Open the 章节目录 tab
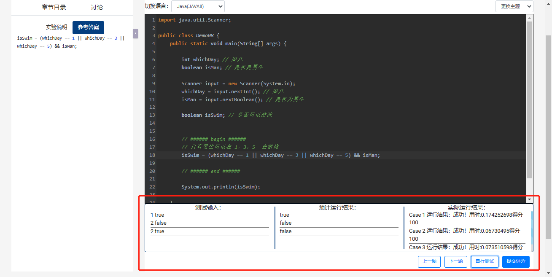The height and width of the screenshot is (277, 552). (54, 7)
